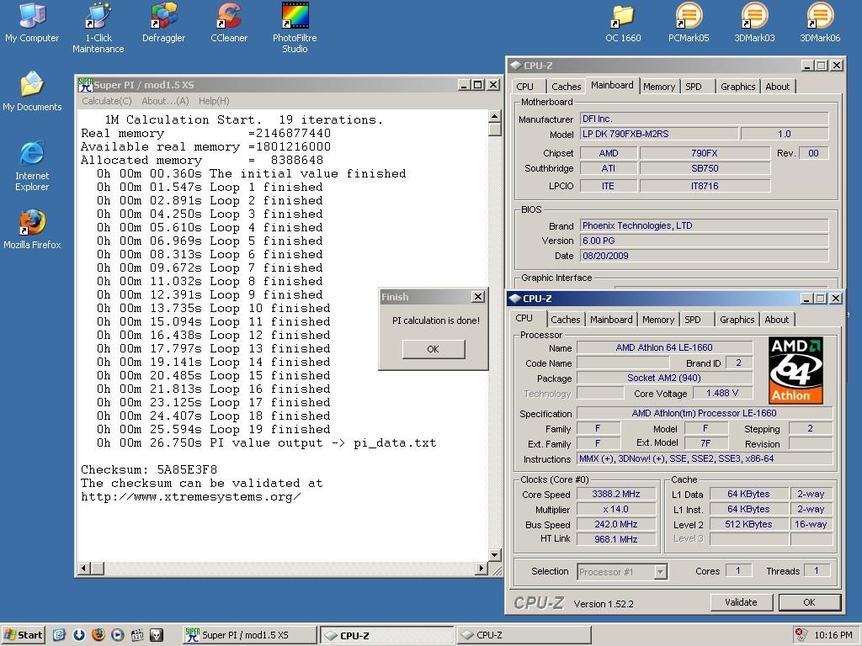Open My Computer desktop icon
The width and height of the screenshot is (862, 646).
tap(32, 23)
